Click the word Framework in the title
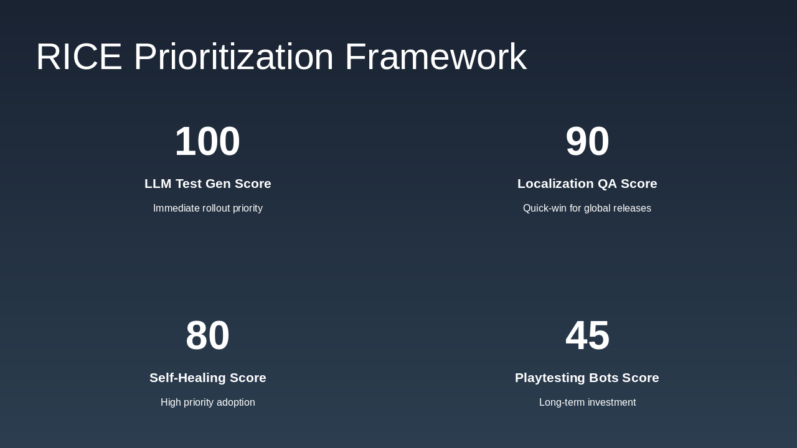The image size is (797, 448). pyautogui.click(x=435, y=57)
